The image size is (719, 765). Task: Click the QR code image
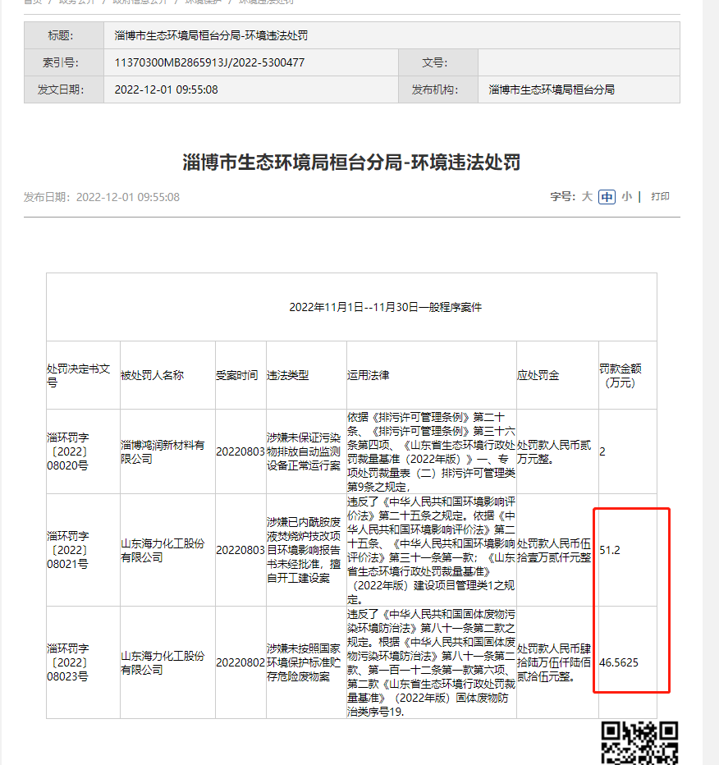click(639, 743)
